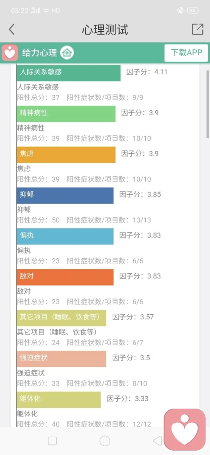Select the yellow-green 躯体化 bar
Image resolution: width=210 pixels, height=455 pixels.
59,399
